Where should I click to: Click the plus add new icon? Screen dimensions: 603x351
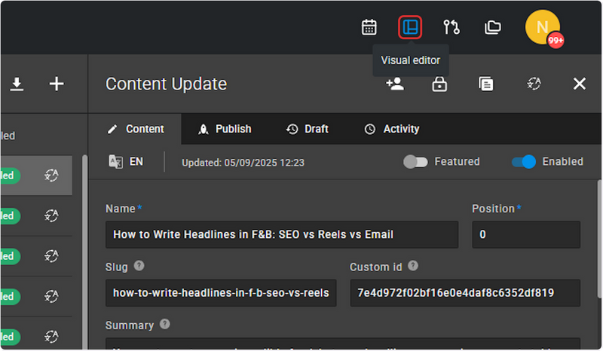(x=57, y=84)
